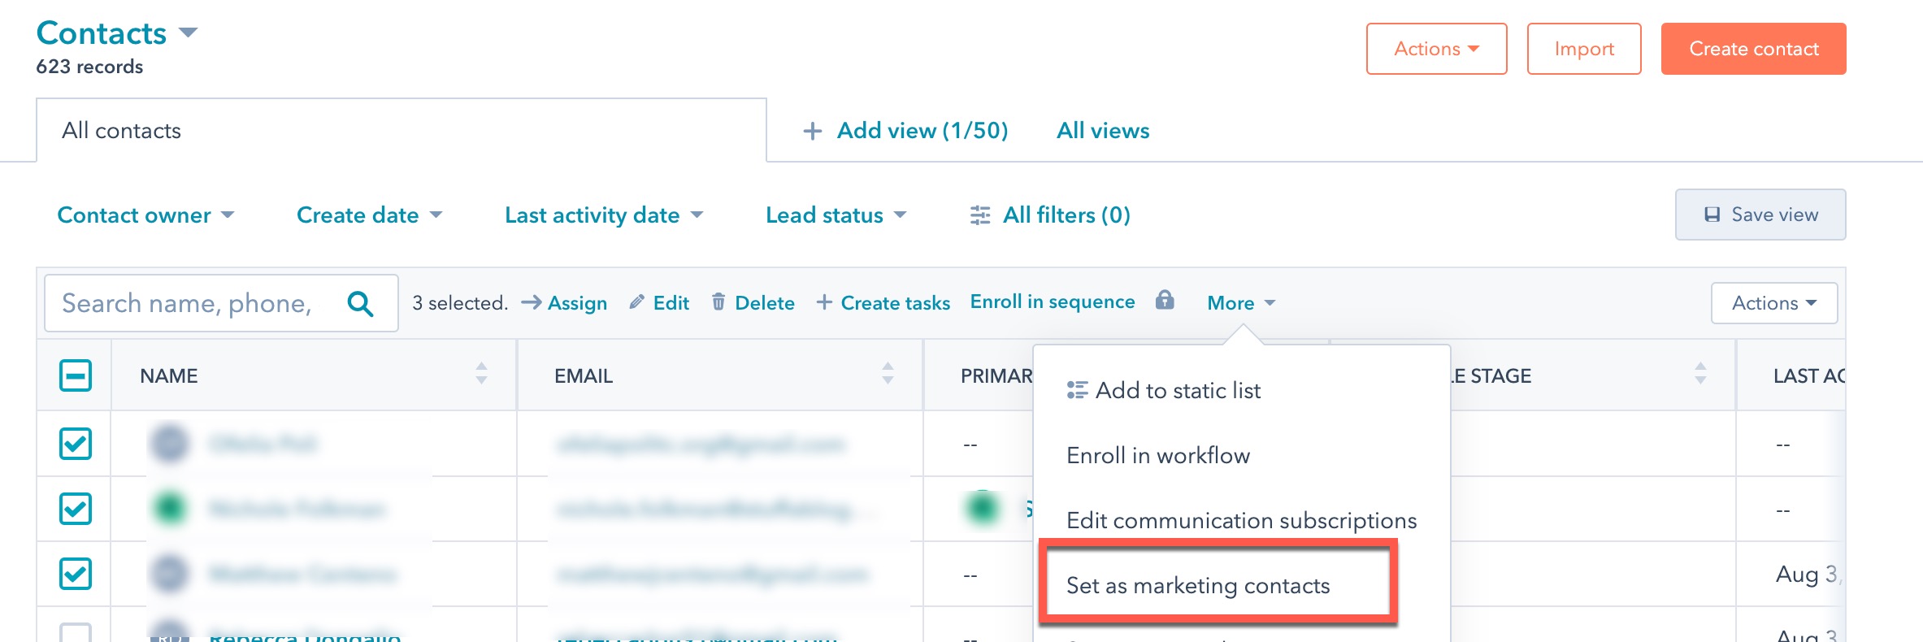The height and width of the screenshot is (642, 1923).
Task: Uncheck the first contact row checkbox
Action: pyautogui.click(x=76, y=444)
